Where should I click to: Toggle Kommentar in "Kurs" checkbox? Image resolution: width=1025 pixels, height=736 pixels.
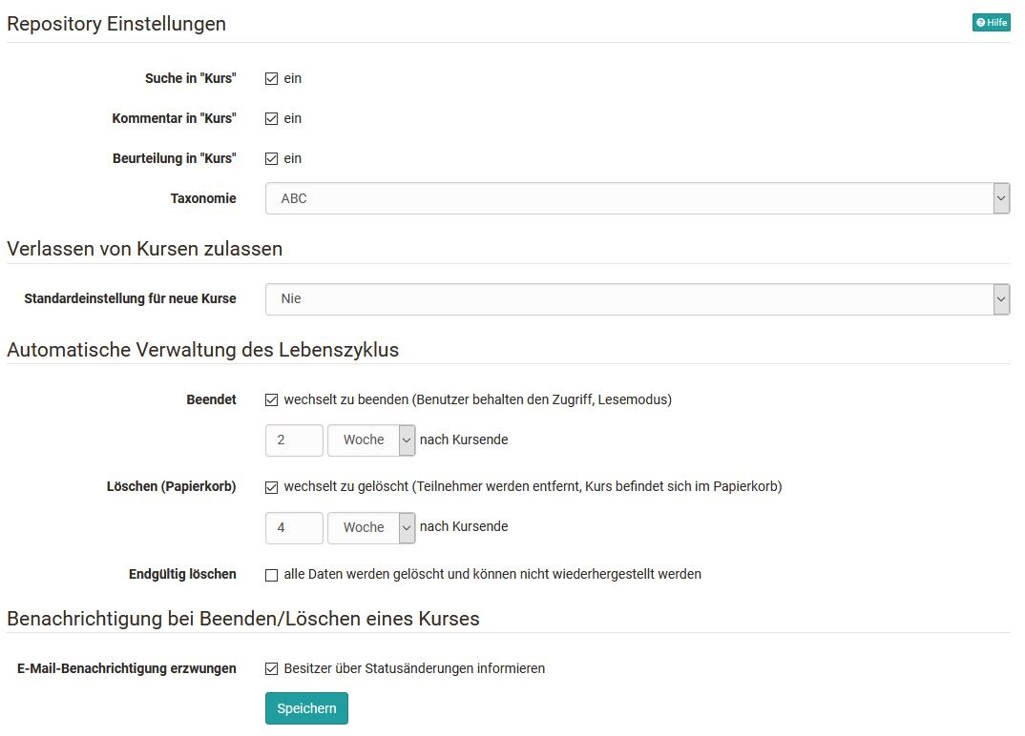click(x=271, y=119)
